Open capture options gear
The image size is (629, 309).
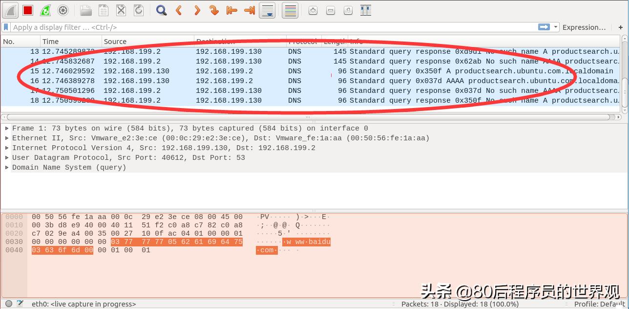pyautogui.click(x=63, y=10)
